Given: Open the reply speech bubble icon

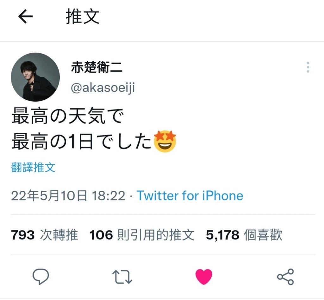Looking at the screenshot, I should coord(41,277).
